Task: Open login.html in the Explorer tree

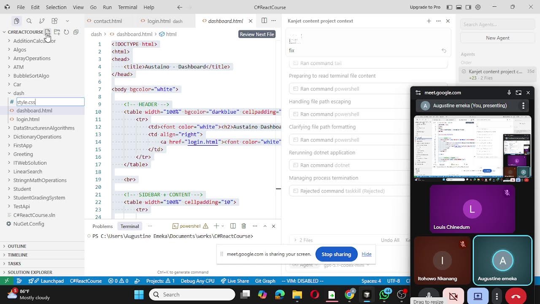Action: tap(28, 119)
